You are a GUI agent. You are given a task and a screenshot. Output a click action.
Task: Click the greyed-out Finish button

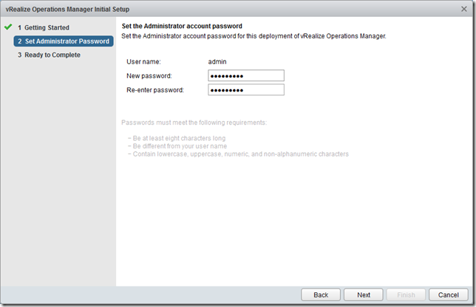coord(407,294)
